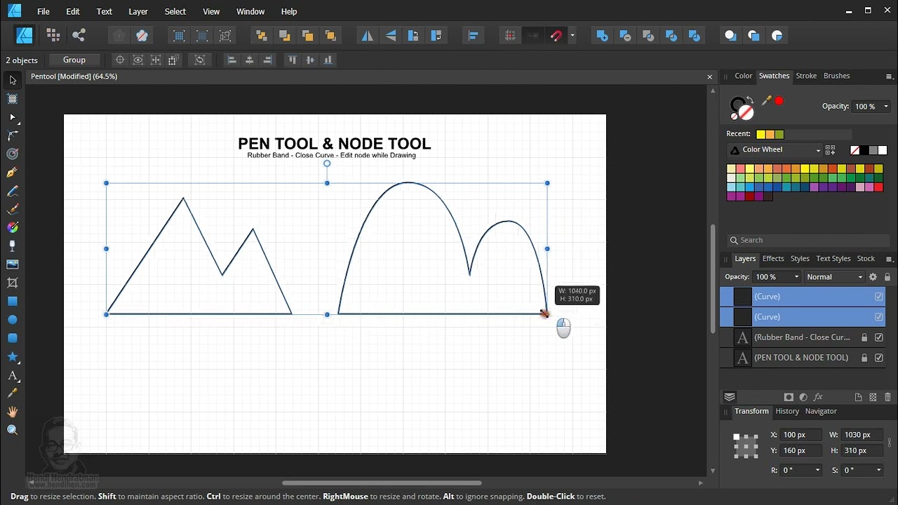The width and height of the screenshot is (898, 505).
Task: Close the Pentool document tab
Action: click(x=710, y=76)
